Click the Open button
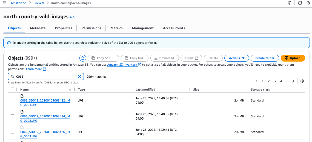Viewport: 312px width, 142px height. pyautogui.click(x=191, y=58)
